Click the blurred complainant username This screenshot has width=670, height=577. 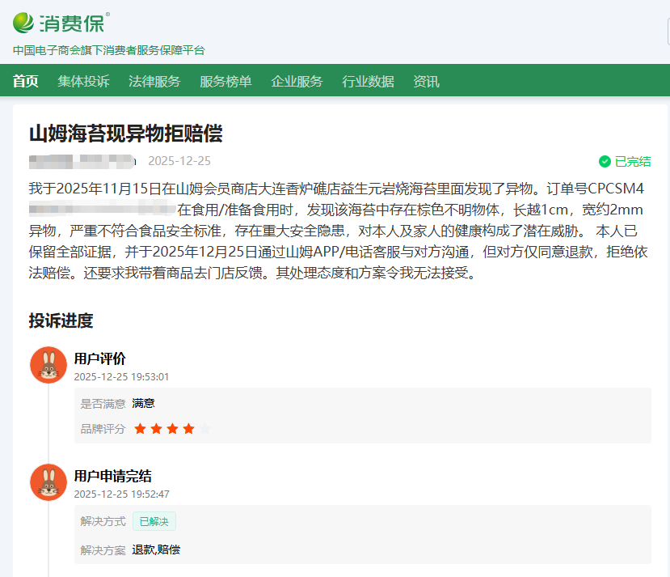pos(82,160)
